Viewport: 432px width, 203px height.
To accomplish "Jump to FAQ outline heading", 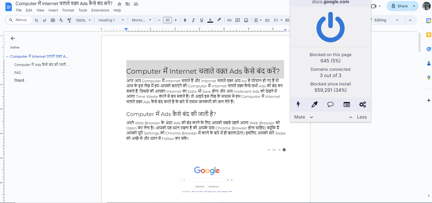I will coord(19,73).
